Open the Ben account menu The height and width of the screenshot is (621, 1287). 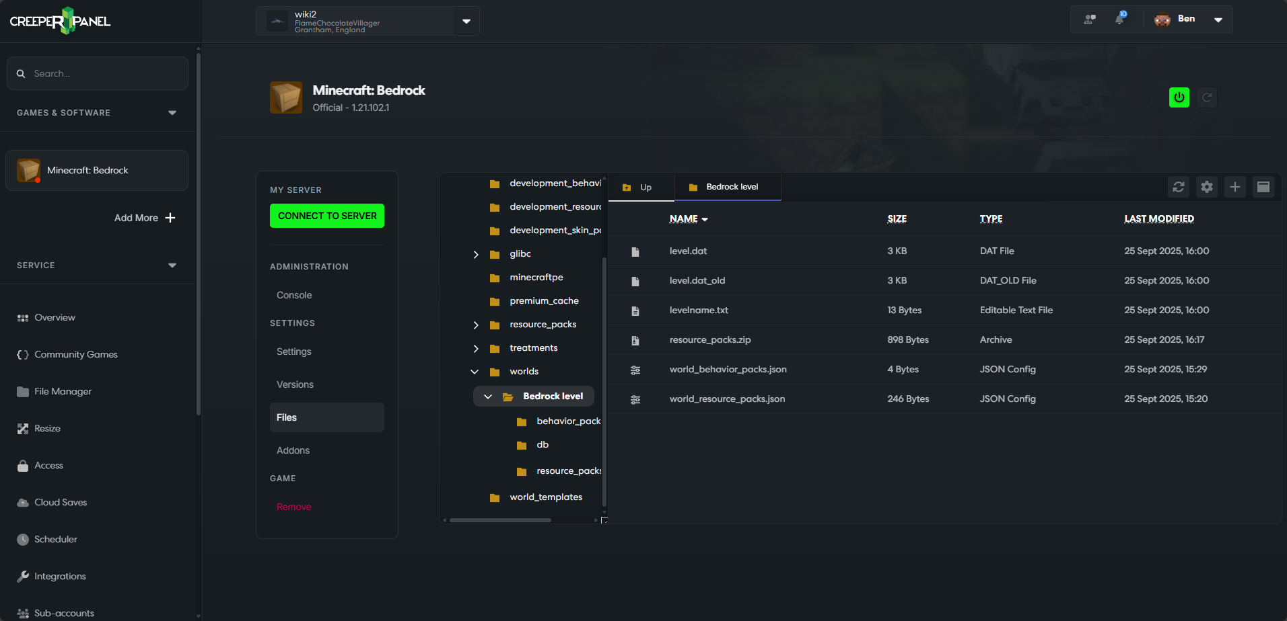click(1217, 19)
